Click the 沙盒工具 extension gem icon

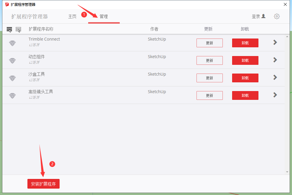pyautogui.click(x=13, y=78)
